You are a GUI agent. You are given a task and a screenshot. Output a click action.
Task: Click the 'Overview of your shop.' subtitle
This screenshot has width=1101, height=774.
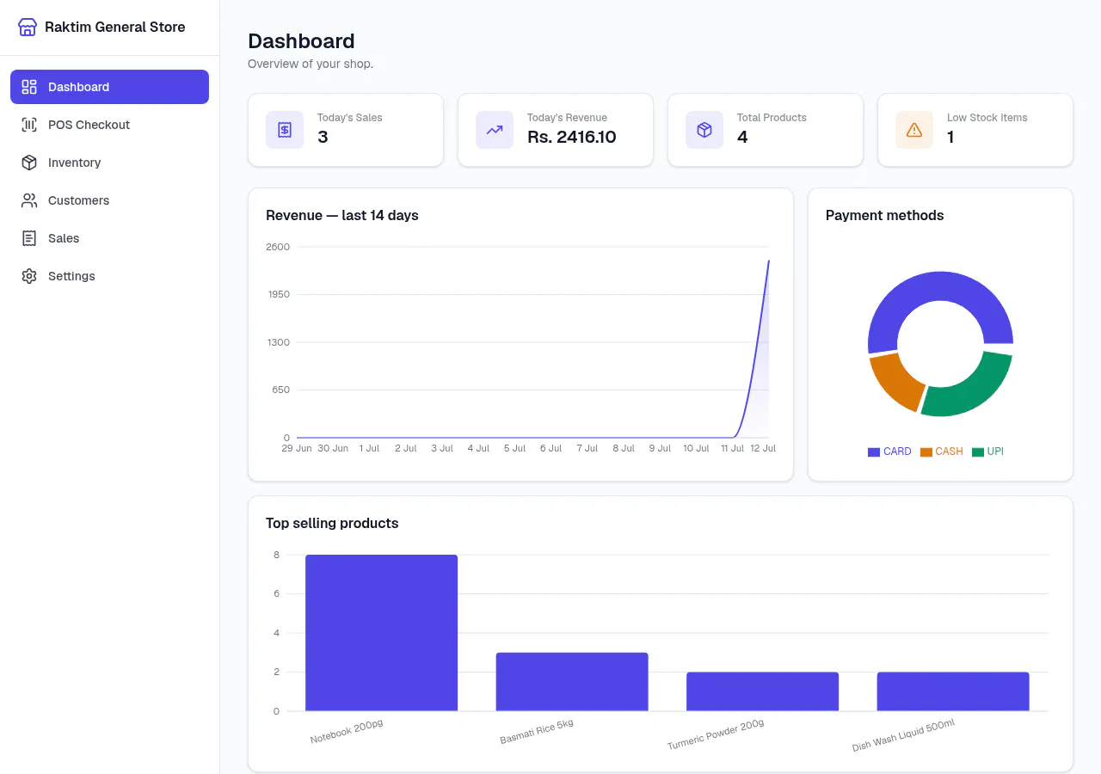click(311, 64)
